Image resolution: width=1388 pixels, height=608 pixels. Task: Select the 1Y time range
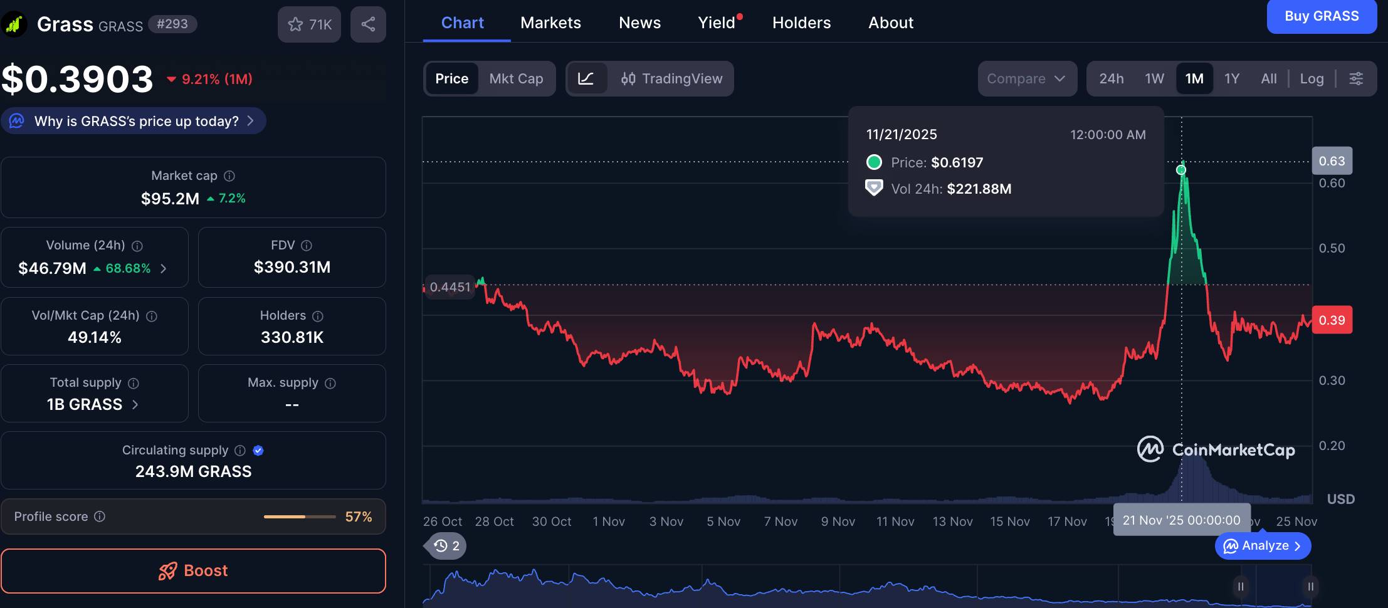pyautogui.click(x=1231, y=78)
